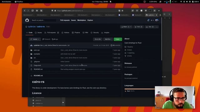Open the src folder icon

(31, 58)
